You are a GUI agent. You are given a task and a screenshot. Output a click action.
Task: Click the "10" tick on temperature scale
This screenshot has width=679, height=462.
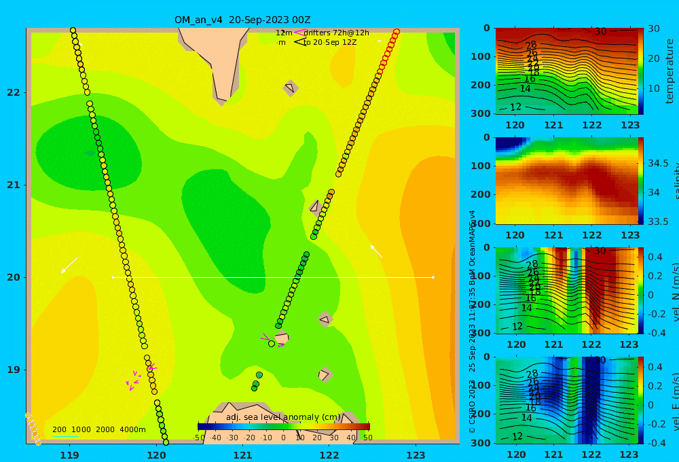pyautogui.click(x=653, y=88)
